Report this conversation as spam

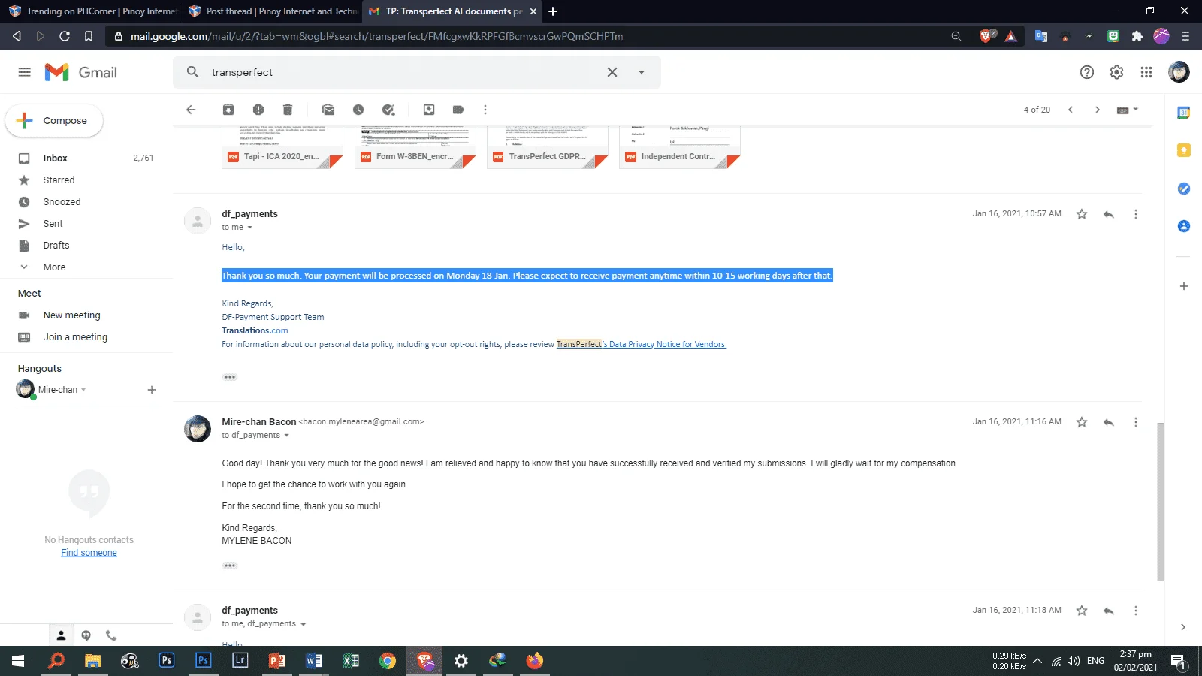click(x=258, y=110)
